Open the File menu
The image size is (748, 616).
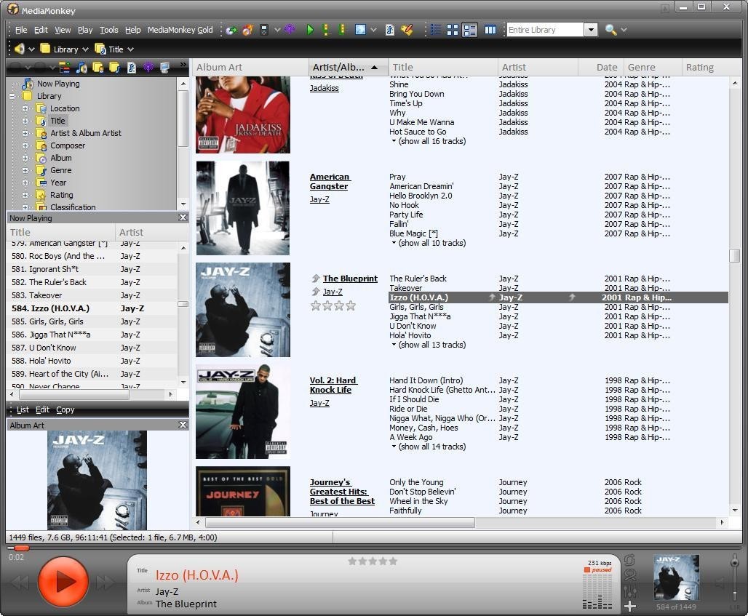(21, 30)
